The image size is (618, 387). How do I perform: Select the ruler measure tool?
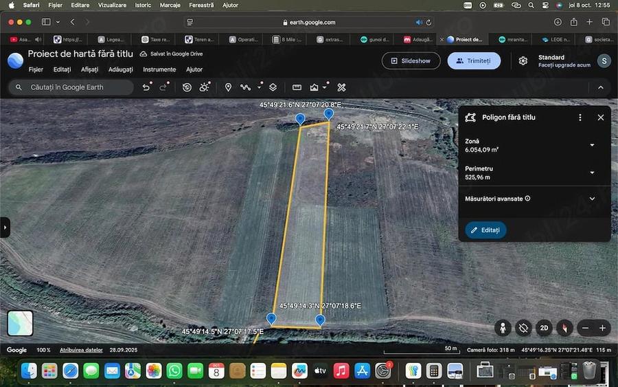297,87
